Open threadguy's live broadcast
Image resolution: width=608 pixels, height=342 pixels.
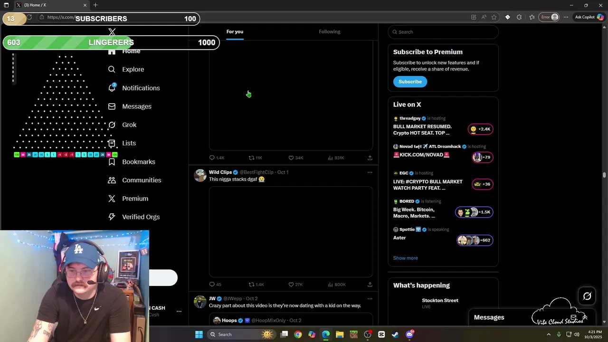pos(443,127)
